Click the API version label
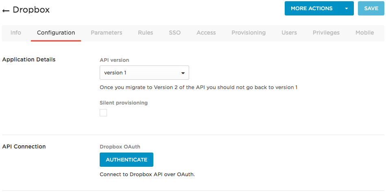Screen dimensions: 386x192 tap(114, 60)
